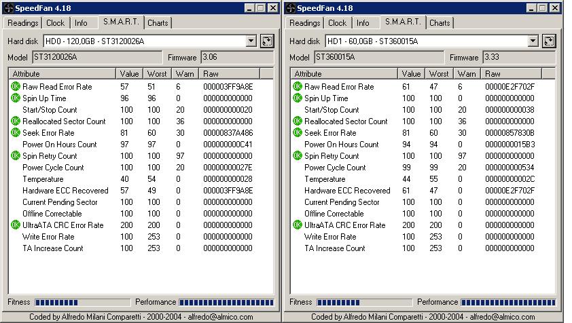
Task: Sort by Raw column header in left window
Action: (x=230, y=74)
